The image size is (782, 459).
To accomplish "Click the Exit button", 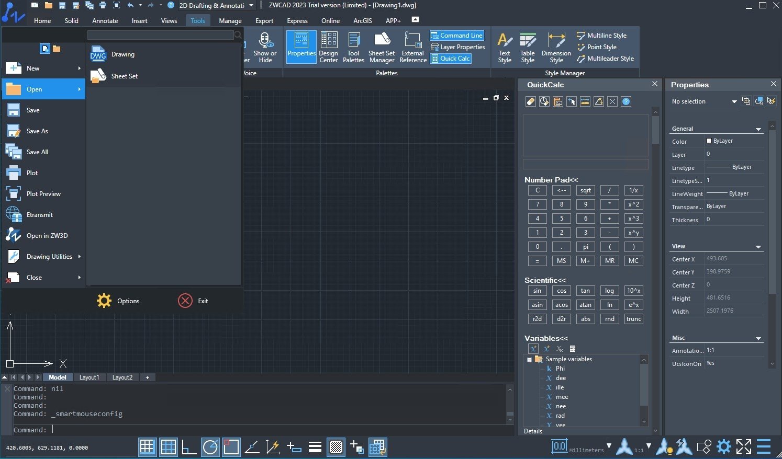I will (193, 301).
